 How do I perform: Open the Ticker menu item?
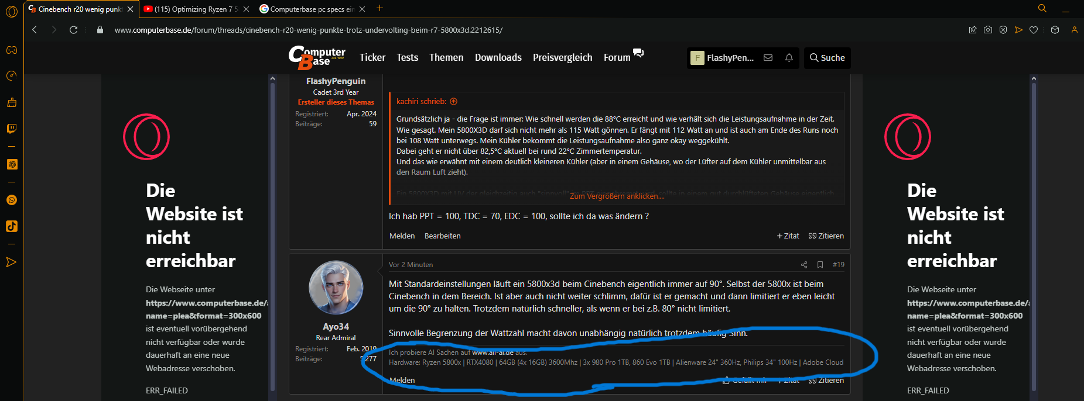pyautogui.click(x=372, y=57)
